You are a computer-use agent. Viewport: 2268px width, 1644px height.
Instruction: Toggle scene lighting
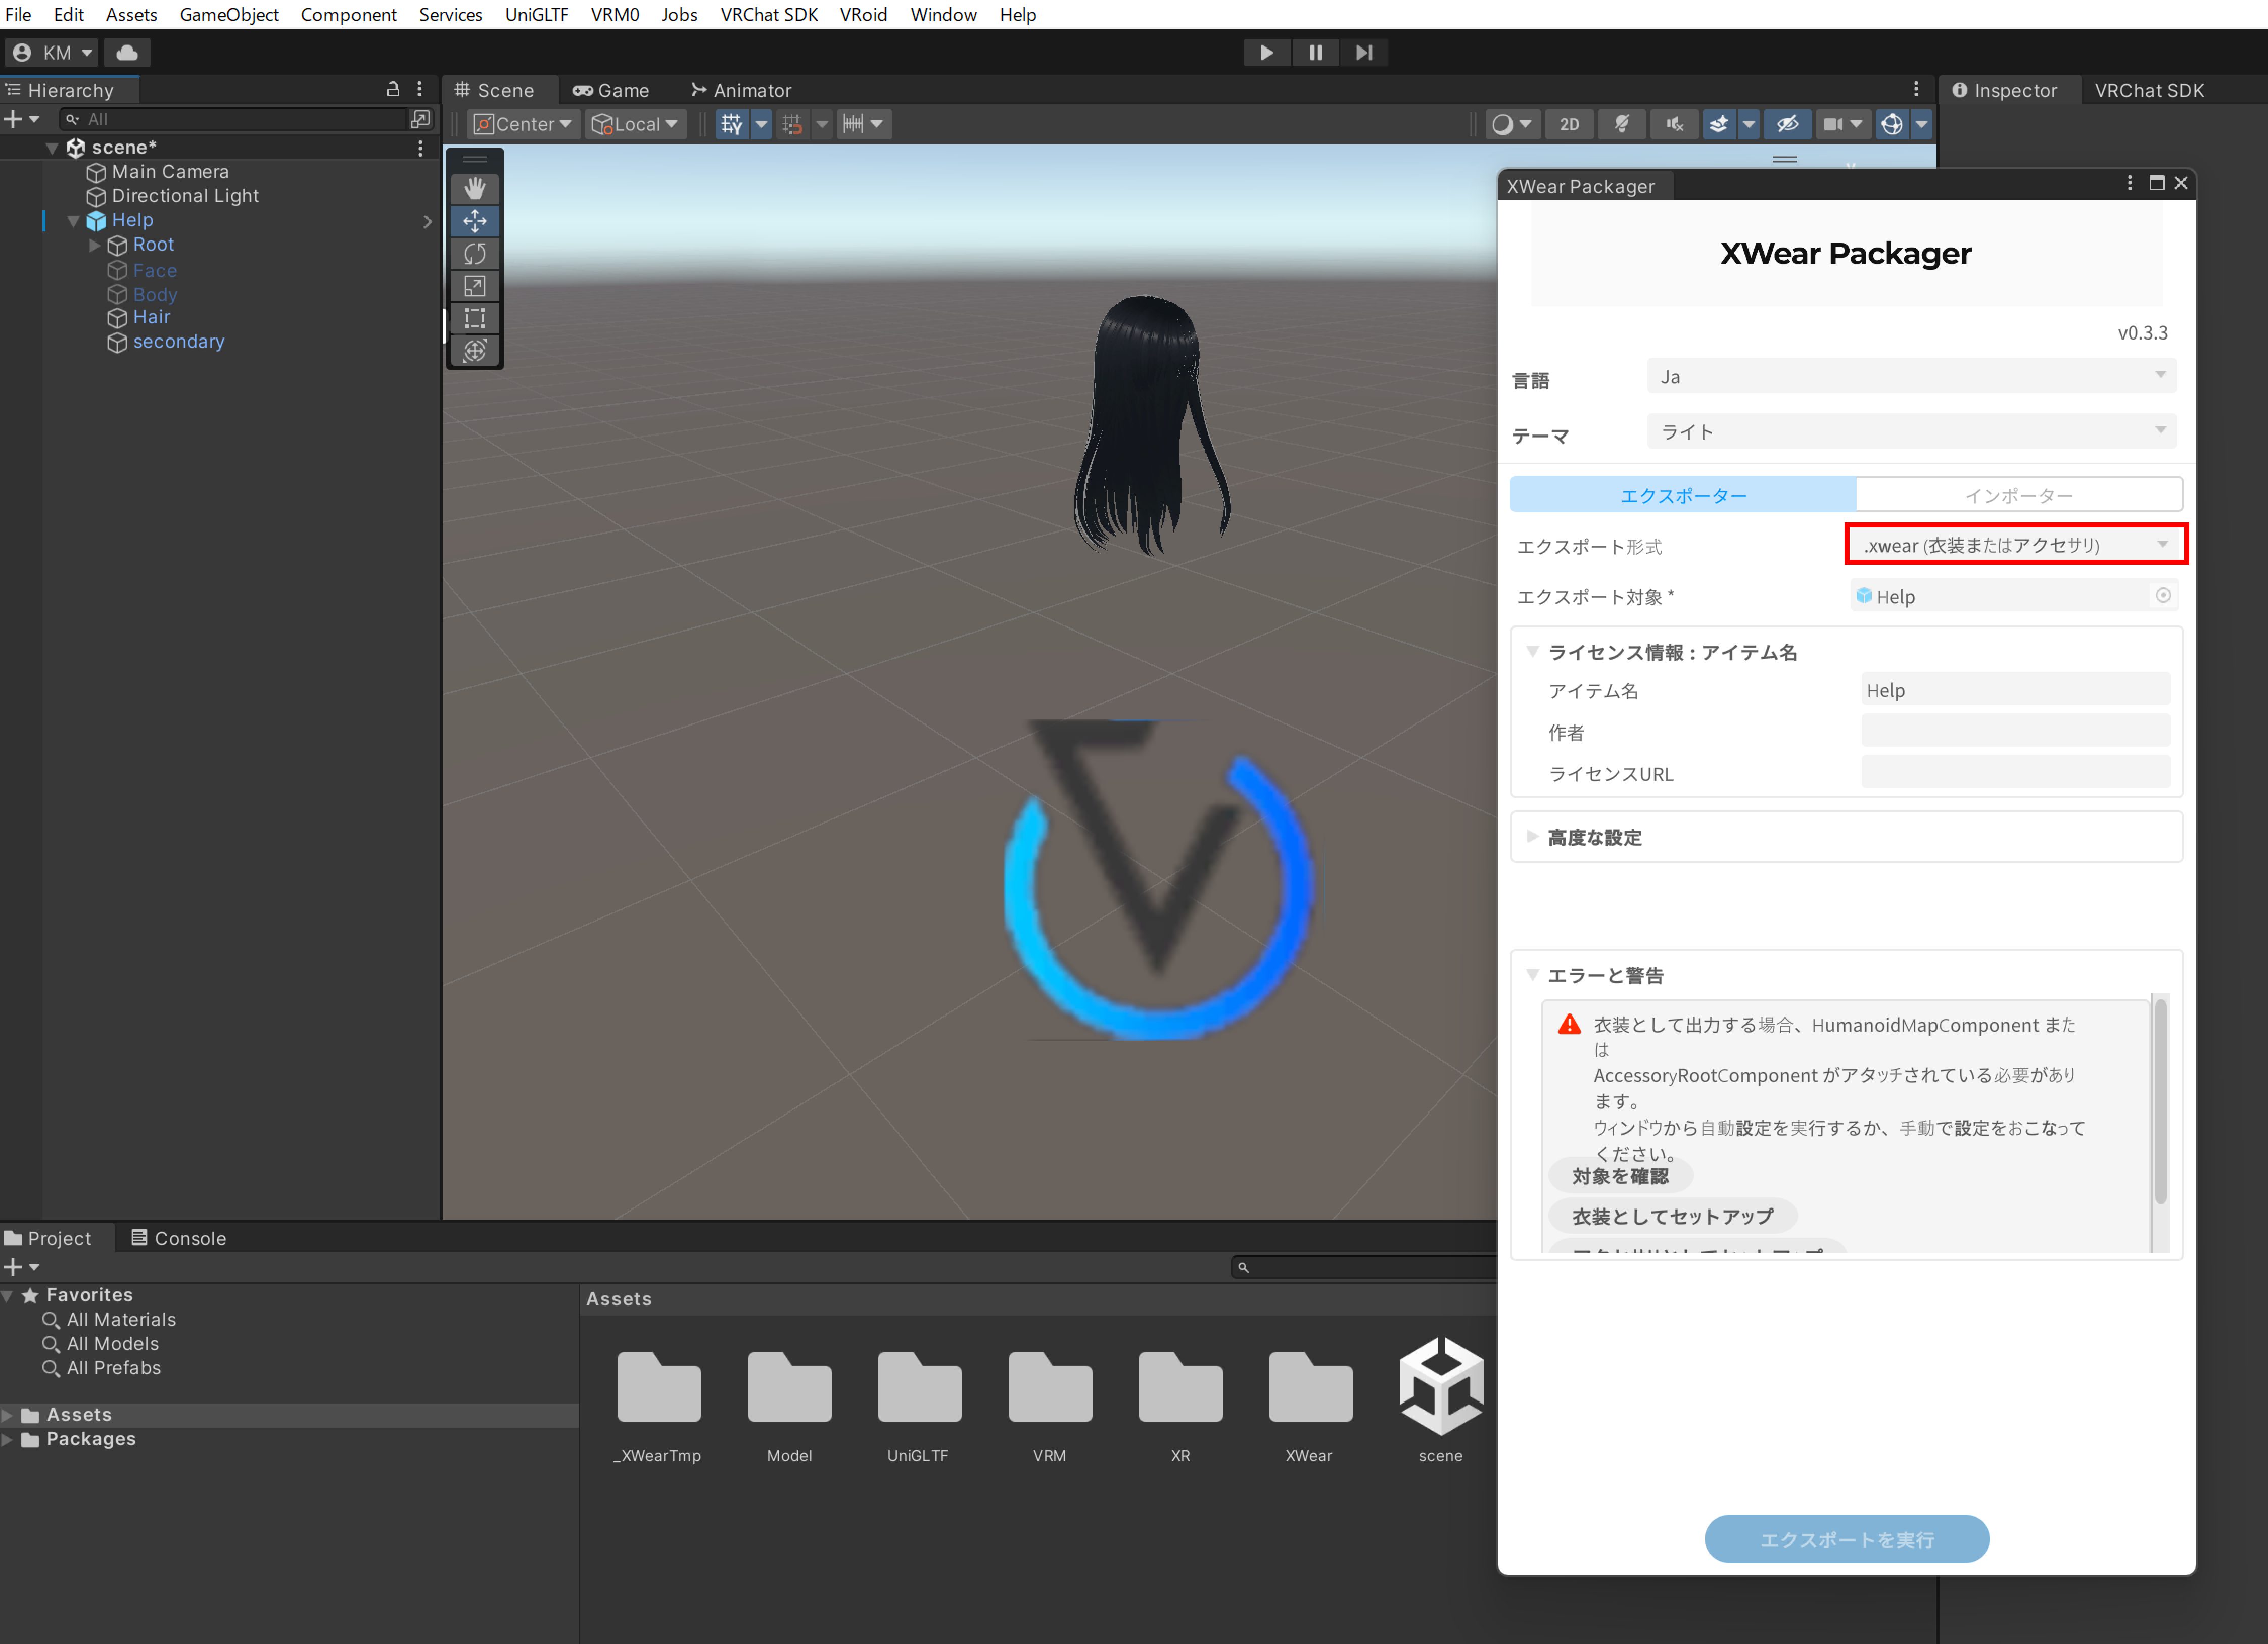click(x=1622, y=124)
